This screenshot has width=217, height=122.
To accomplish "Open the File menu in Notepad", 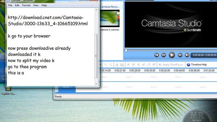I will [x=10, y=5].
